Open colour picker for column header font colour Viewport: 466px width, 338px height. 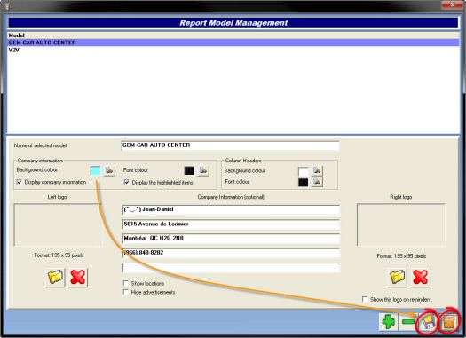click(317, 182)
